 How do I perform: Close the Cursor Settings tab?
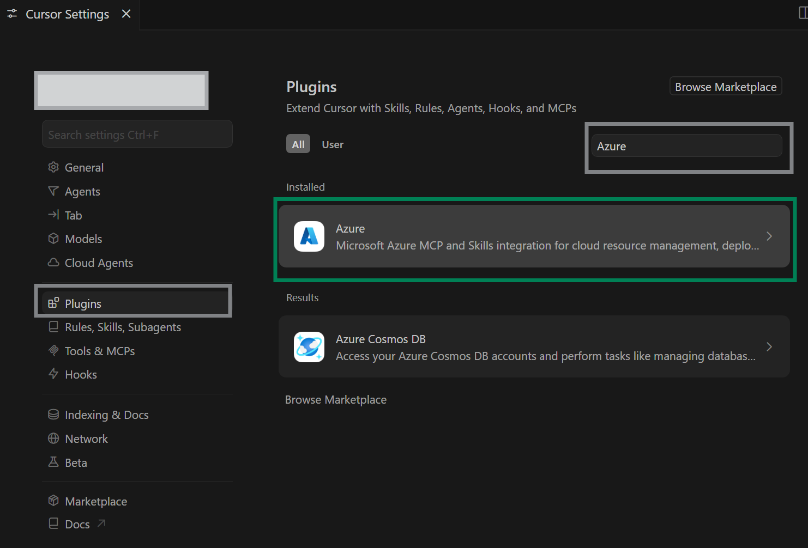click(x=126, y=14)
